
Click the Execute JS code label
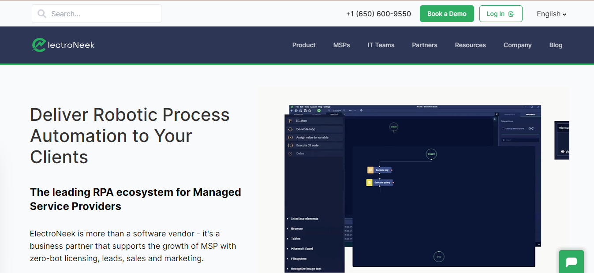tap(307, 146)
